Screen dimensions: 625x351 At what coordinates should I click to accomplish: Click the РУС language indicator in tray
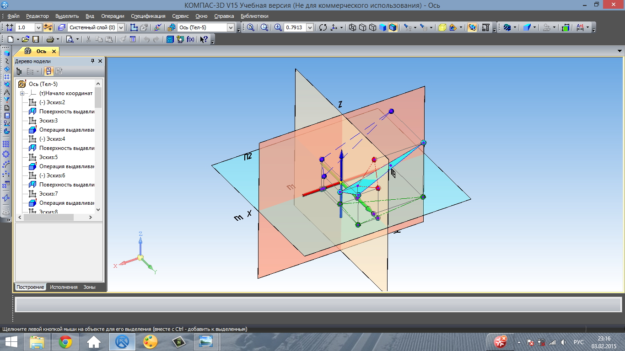(x=579, y=342)
